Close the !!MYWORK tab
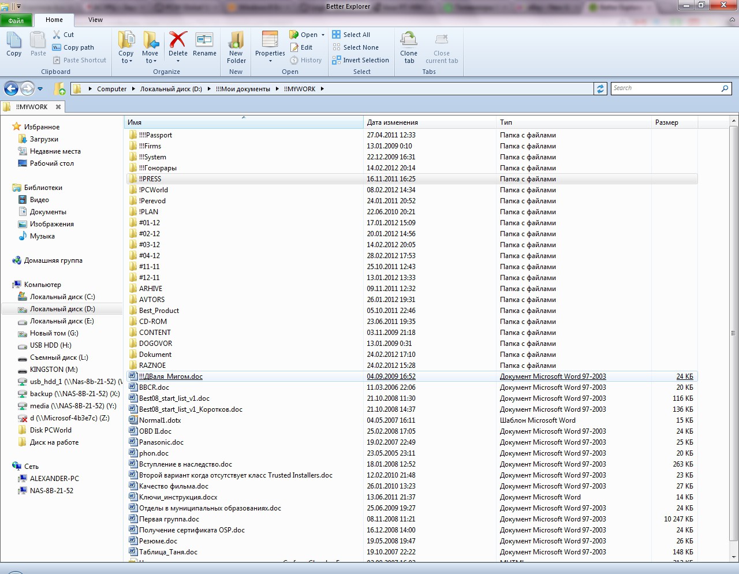Screen dimensions: 739x574 pyautogui.click(x=58, y=107)
